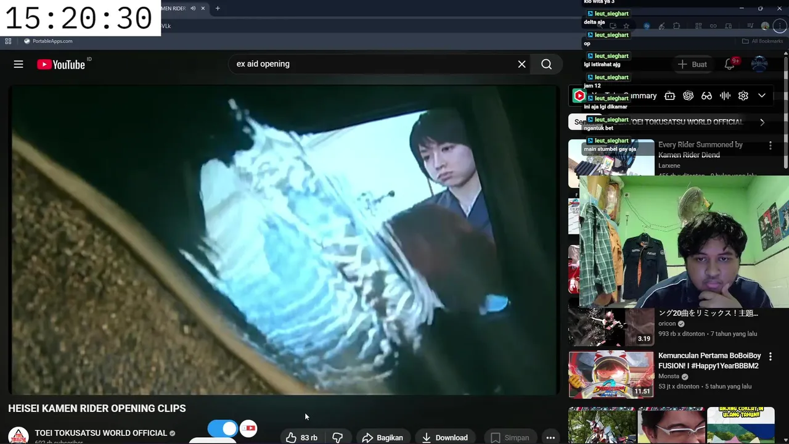Open the apps grid in bookmarks bar
789x444 pixels.
coord(8,41)
